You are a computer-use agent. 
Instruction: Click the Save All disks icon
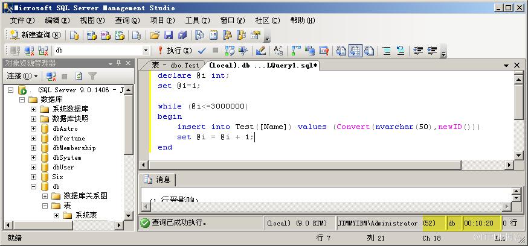tap(182, 35)
